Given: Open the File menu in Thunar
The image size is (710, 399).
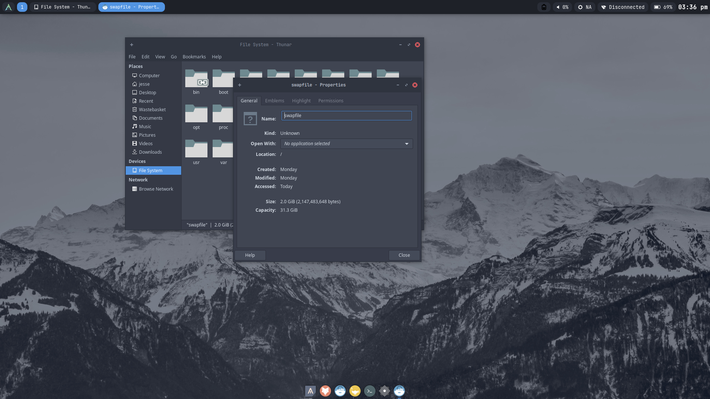Looking at the screenshot, I should (x=132, y=57).
